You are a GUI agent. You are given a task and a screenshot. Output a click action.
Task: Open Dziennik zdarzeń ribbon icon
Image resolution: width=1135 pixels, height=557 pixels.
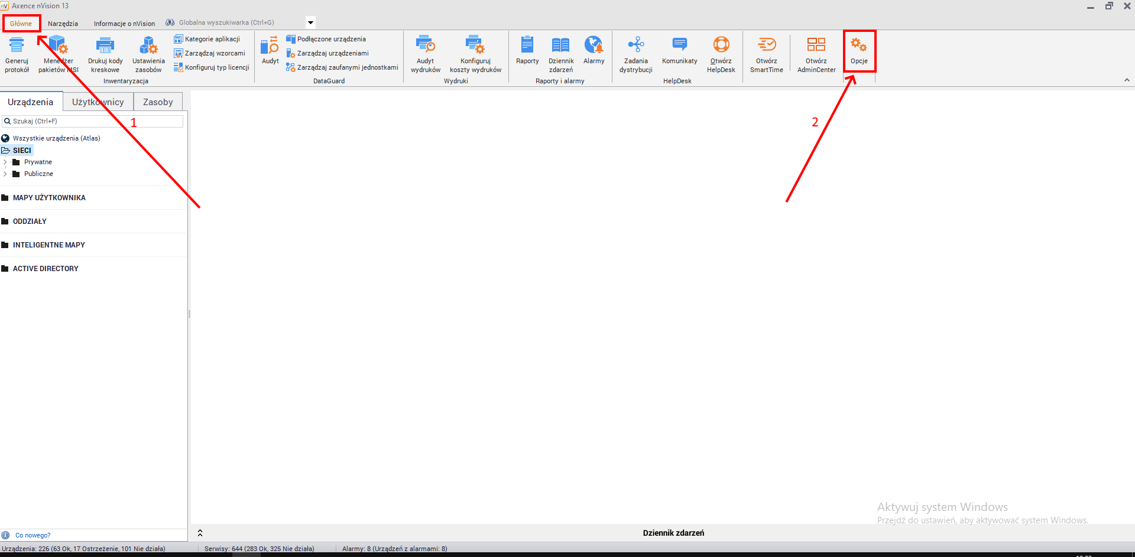pyautogui.click(x=560, y=45)
